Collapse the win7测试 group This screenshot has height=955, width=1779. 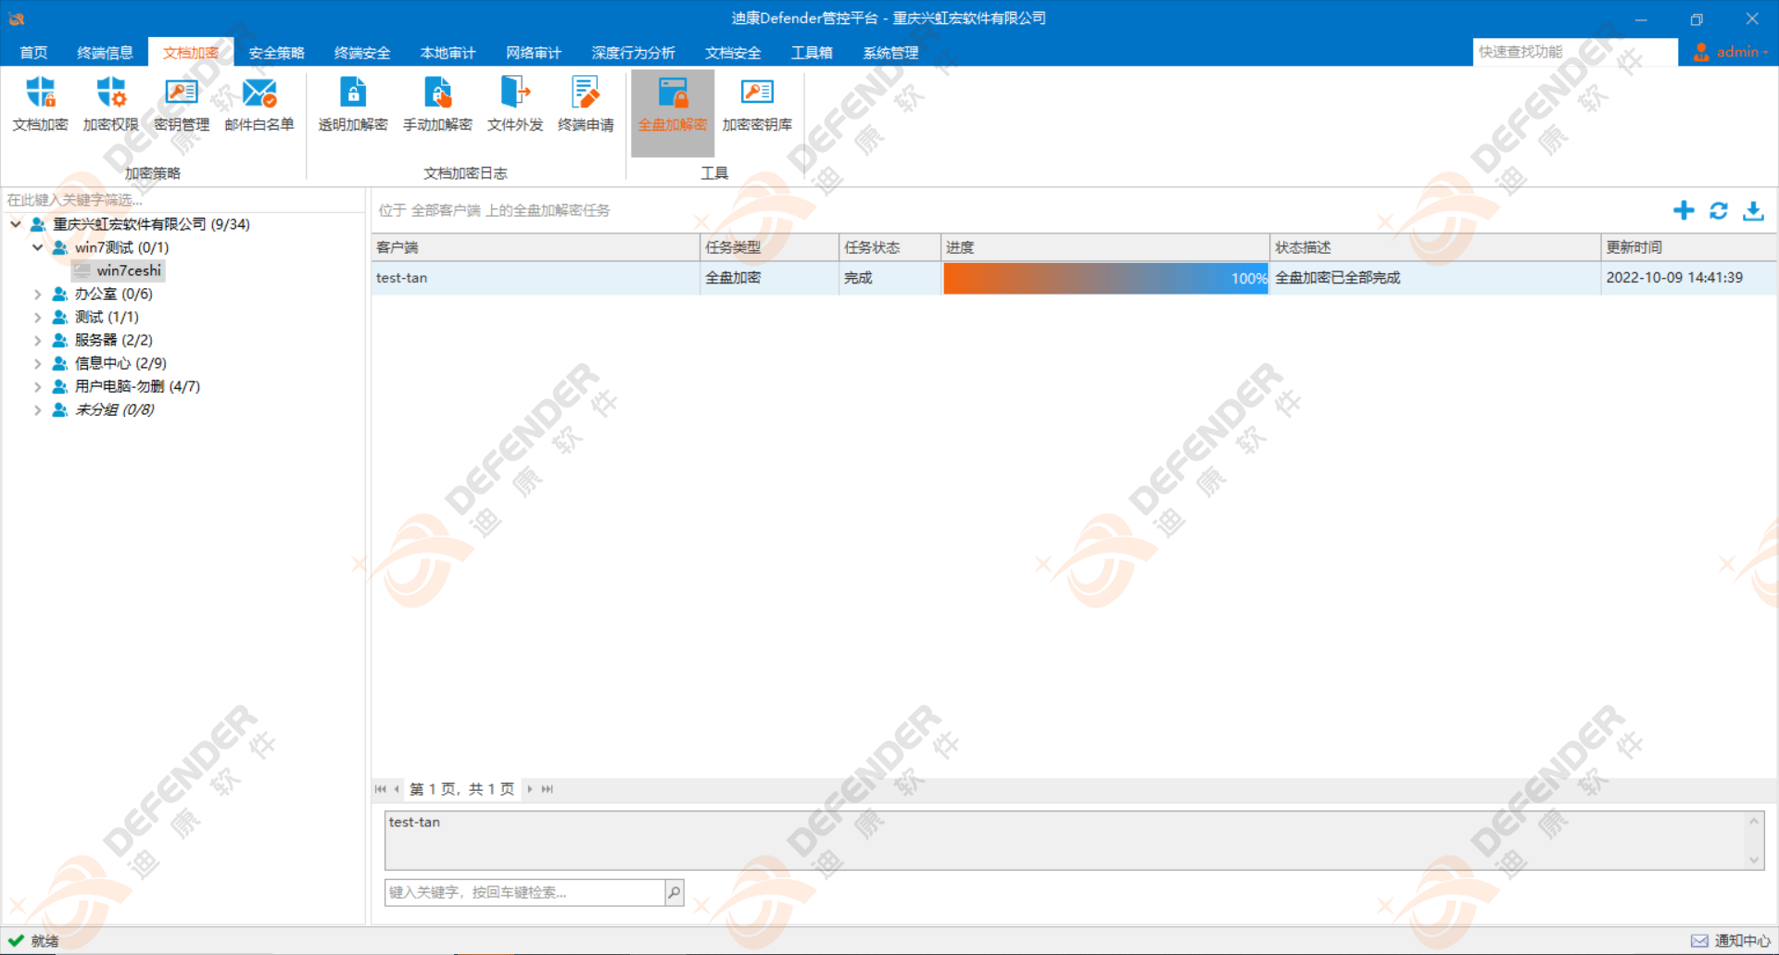pyautogui.click(x=37, y=247)
